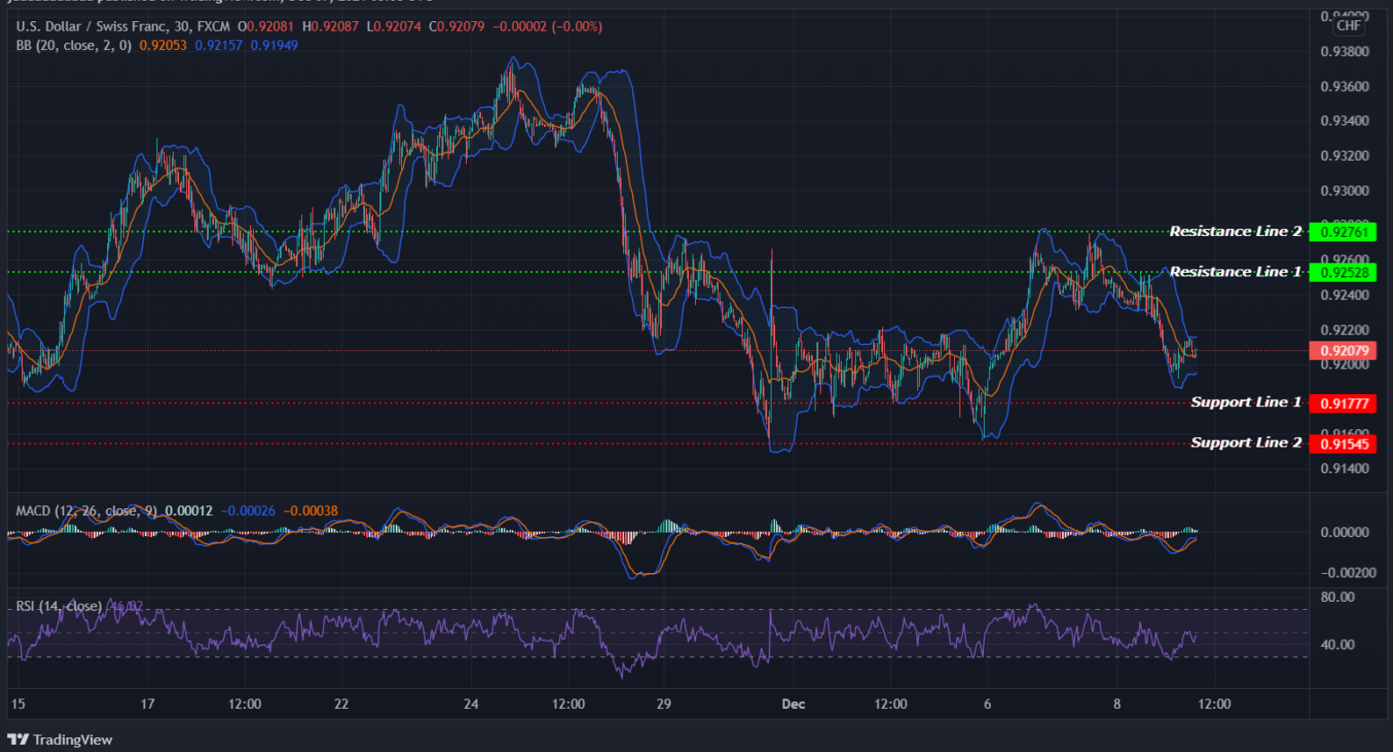Click the 40.00 RSI axis label

click(1338, 644)
